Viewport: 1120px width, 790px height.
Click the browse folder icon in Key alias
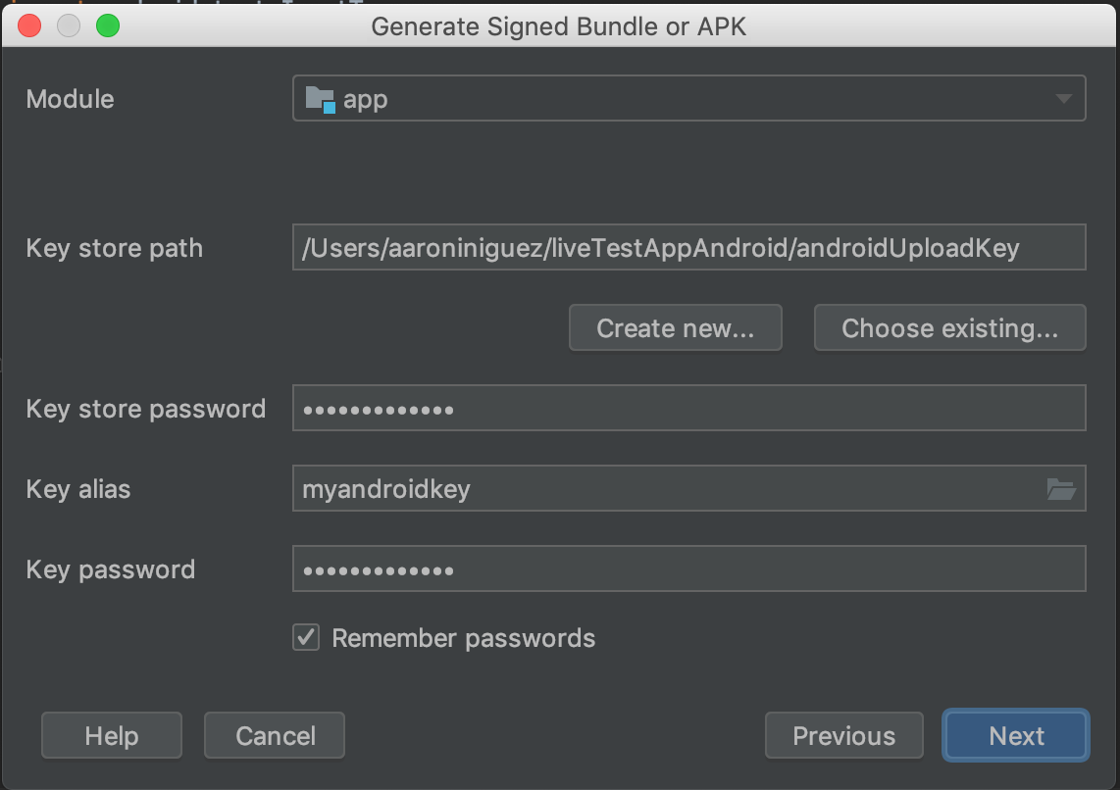coord(1061,488)
